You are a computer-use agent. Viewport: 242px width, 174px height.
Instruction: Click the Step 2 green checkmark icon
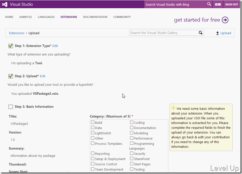pyautogui.click(x=11, y=76)
